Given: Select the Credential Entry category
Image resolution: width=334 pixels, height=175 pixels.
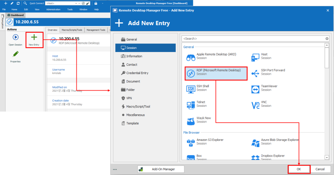Looking at the screenshot, I should pos(146,73).
